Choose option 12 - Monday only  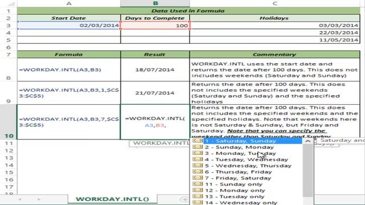click(x=235, y=190)
